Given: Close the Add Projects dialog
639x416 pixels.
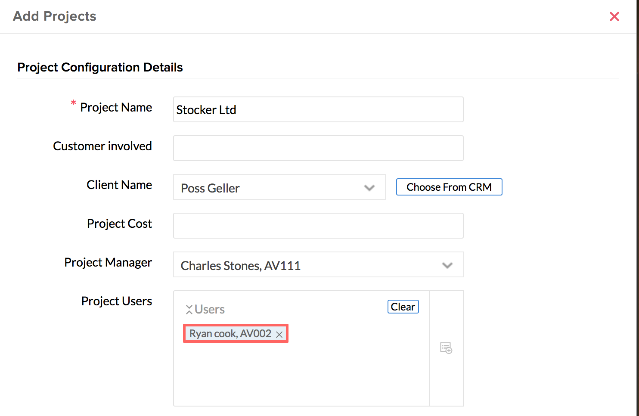Looking at the screenshot, I should click(x=614, y=16).
